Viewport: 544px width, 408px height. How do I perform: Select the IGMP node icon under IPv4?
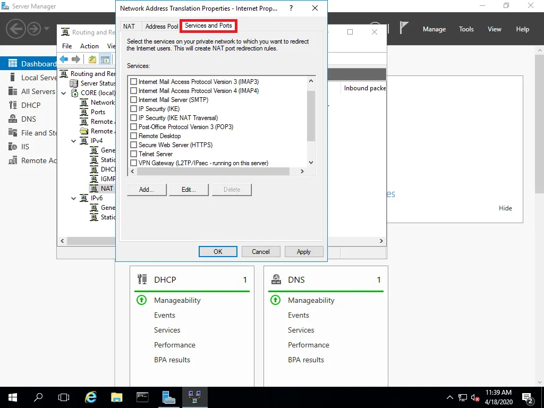[94, 179]
